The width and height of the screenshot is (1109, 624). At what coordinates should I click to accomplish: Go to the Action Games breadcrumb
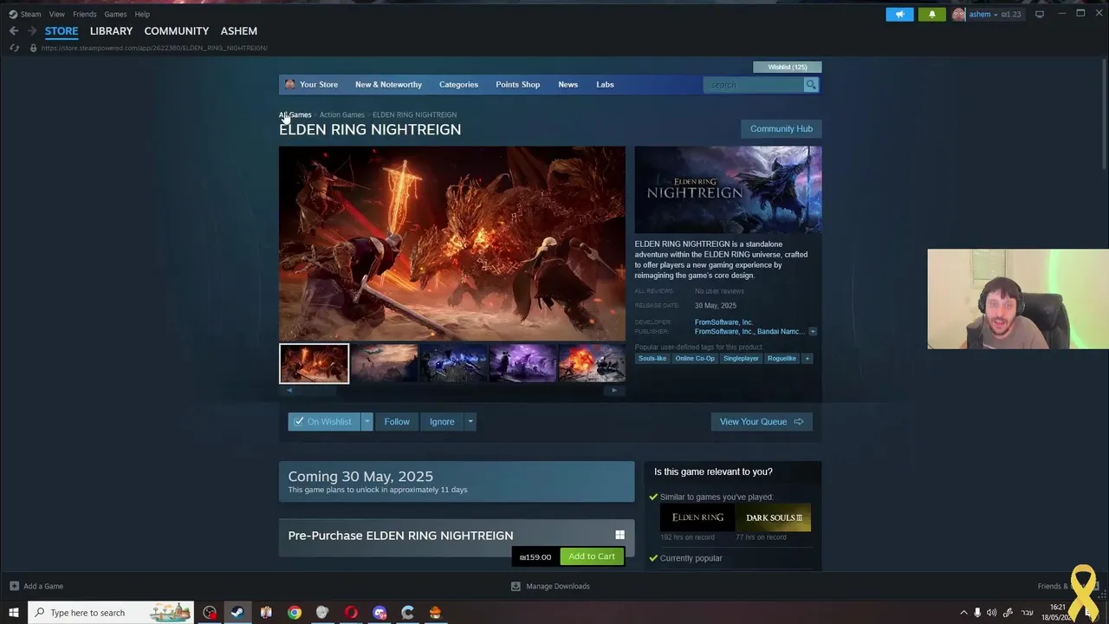click(341, 114)
